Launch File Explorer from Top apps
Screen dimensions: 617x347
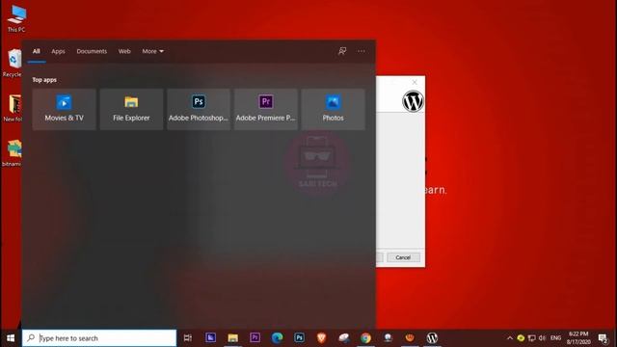131,109
